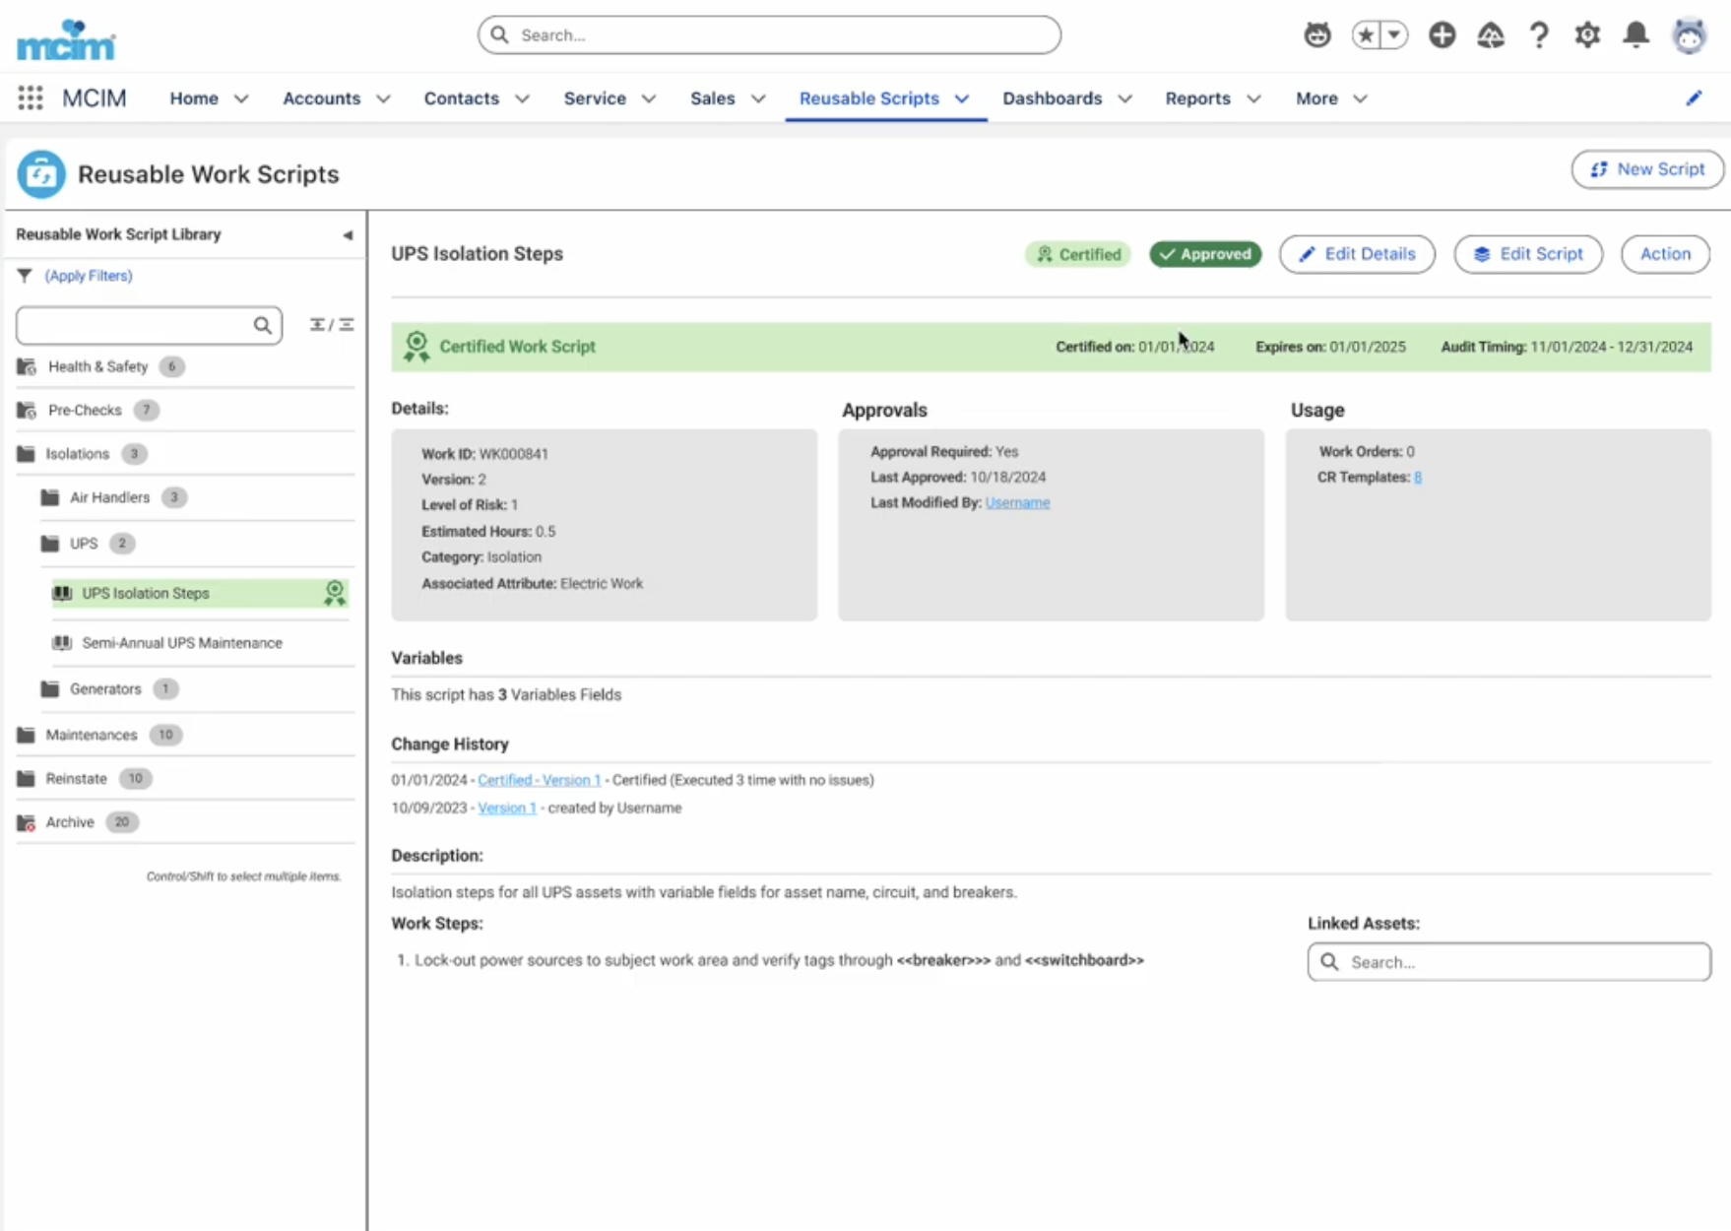Screen dimensions: 1731x1231
Task: Open the Astro mascot guidance icon
Action: tap(1316, 35)
